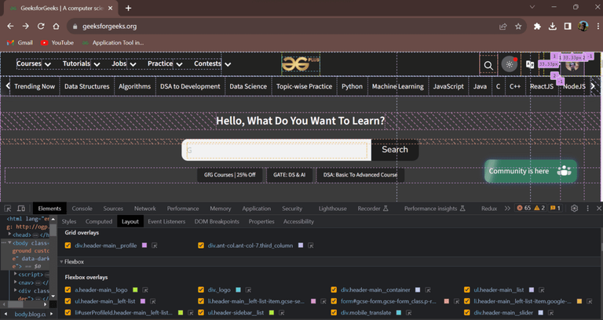Uncheck ul.header-main__list flexbox overlay
The width and height of the screenshot is (603, 320).
pos(467,290)
